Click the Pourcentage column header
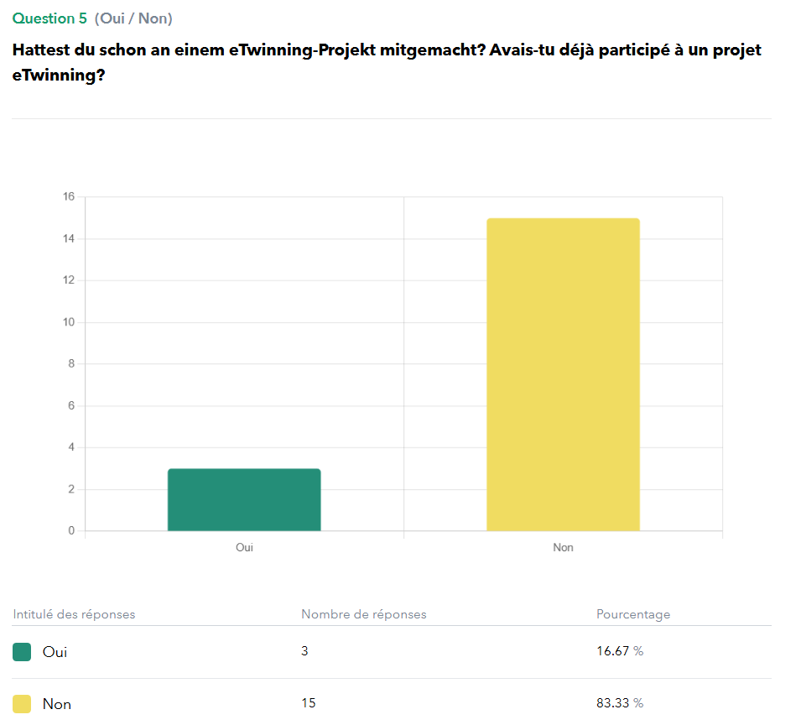The height and width of the screenshot is (725, 801). coord(632,614)
